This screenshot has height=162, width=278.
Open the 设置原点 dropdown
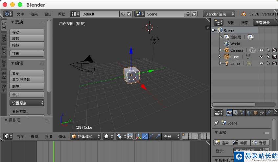pos(27,103)
